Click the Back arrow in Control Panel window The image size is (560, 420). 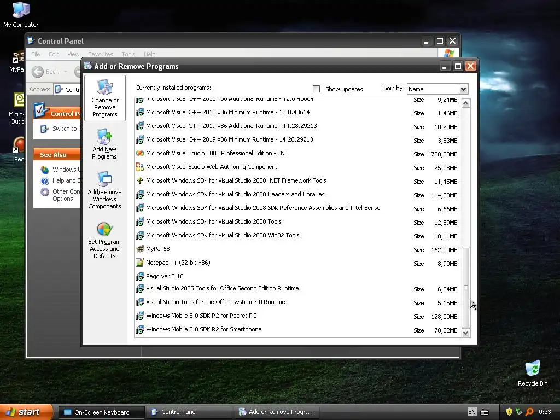tap(38, 72)
